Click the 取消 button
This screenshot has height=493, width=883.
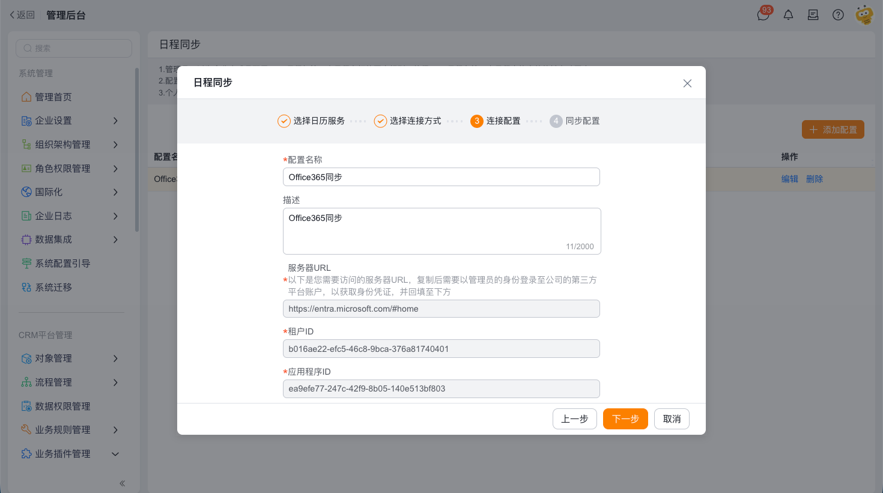tap(672, 419)
